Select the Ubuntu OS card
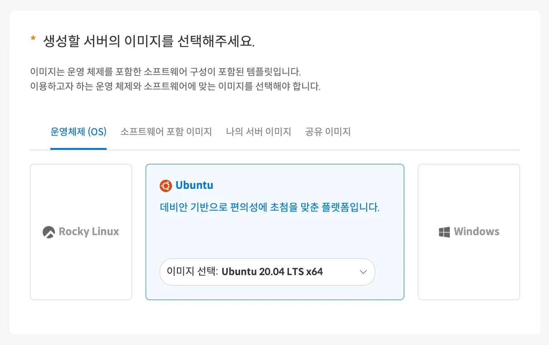 click(274, 232)
